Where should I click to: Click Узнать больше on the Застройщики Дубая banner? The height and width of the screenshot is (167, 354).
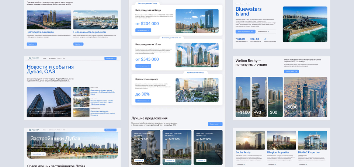38,154
